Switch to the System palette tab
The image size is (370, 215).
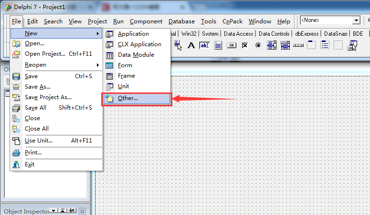pyautogui.click(x=210, y=34)
